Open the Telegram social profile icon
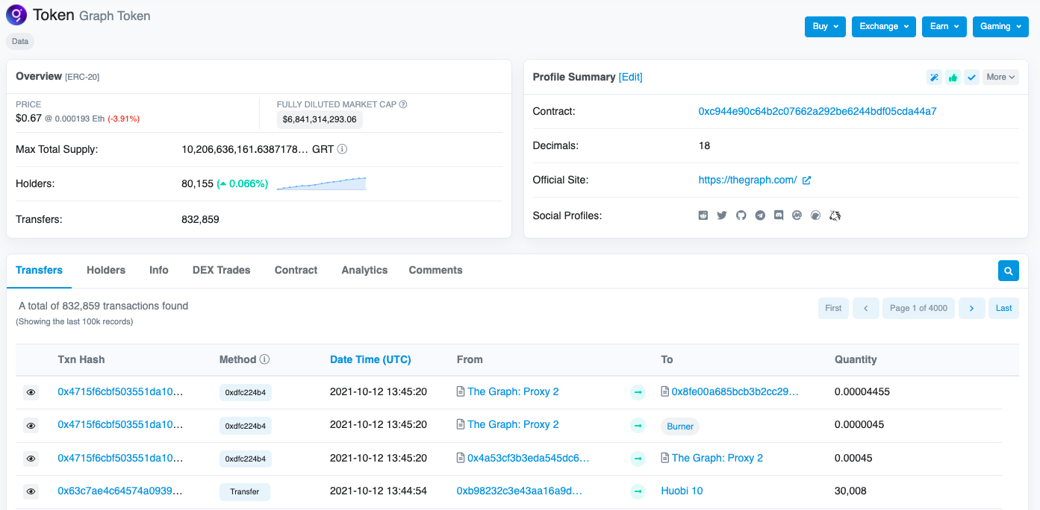The image size is (1040, 510). pyautogui.click(x=760, y=215)
